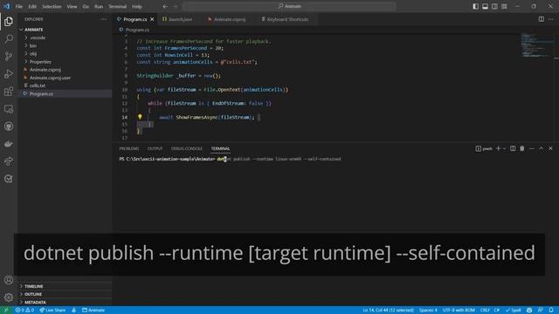Viewport: 559px width, 314px height.
Task: Kill the terminal with trash icon
Action: 522,148
